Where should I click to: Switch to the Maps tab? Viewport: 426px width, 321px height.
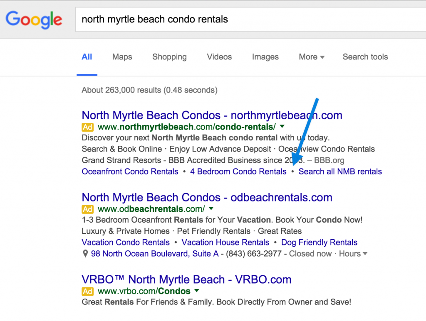tap(121, 57)
